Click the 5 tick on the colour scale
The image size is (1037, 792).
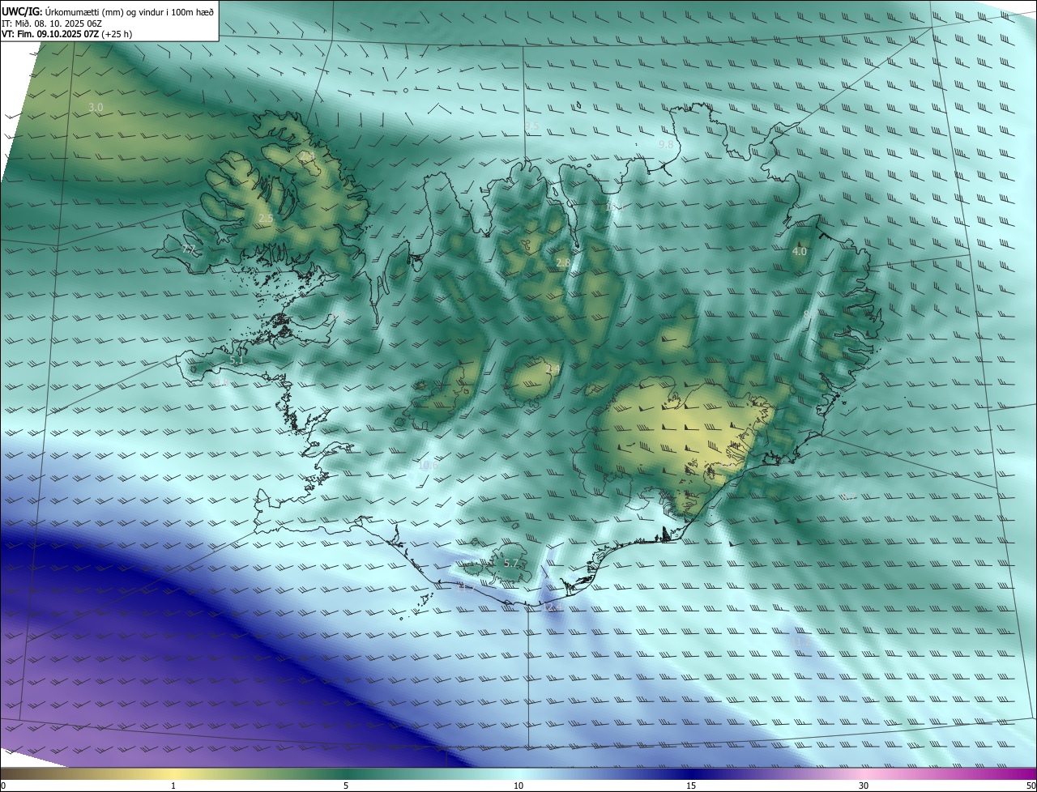tap(346, 786)
